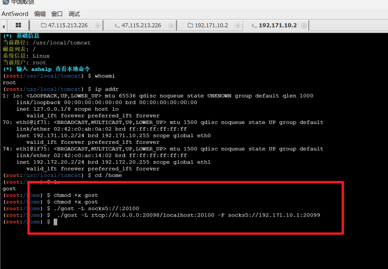388x269 pixels.
Task: Close the 192.171.10.2 terminal tab
Action: pos(304,25)
